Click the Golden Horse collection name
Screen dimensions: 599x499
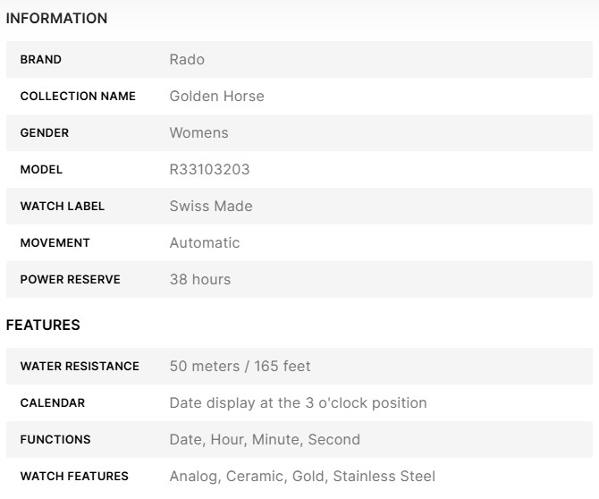[216, 97]
